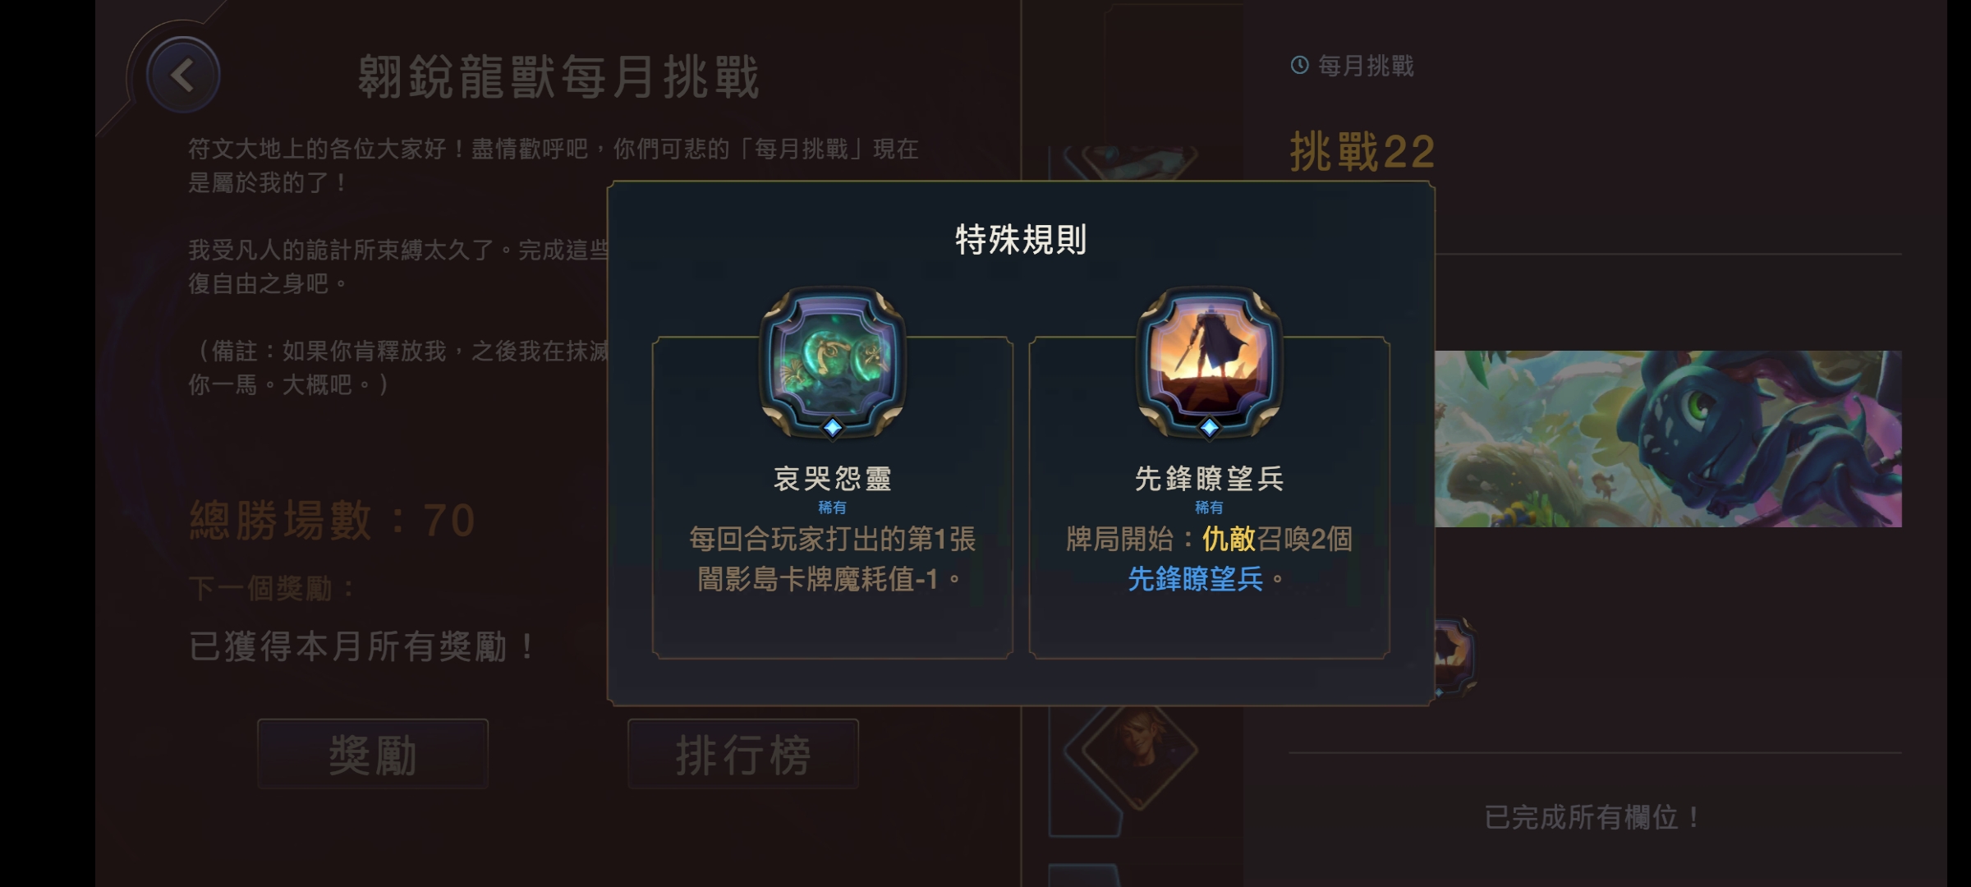Tap the 已完成所有欄位 status text

tap(1593, 817)
